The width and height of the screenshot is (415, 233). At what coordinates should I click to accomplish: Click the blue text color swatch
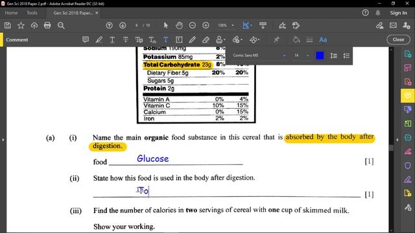[320, 56]
